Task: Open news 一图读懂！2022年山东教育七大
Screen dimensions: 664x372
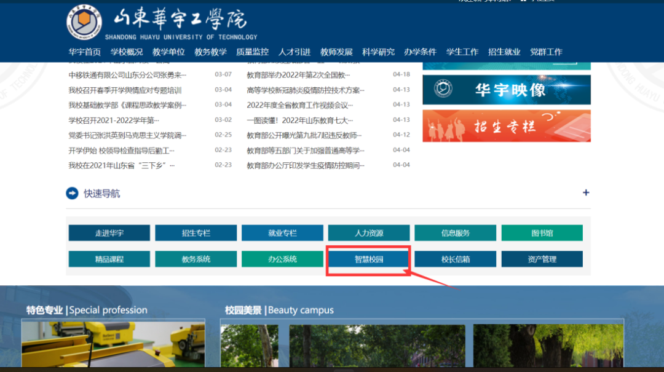Action: pos(300,121)
